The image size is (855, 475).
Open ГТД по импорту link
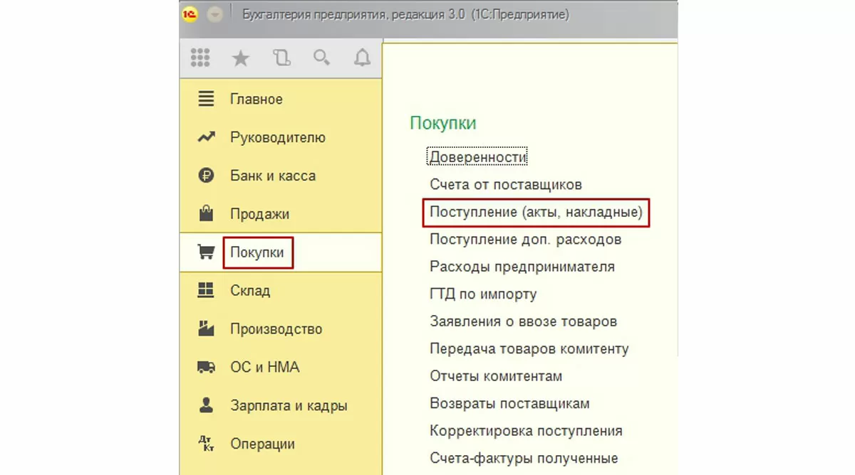pyautogui.click(x=483, y=294)
